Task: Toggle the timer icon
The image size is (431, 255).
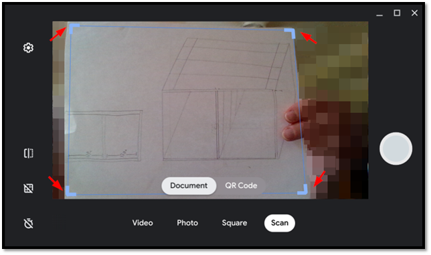Action: click(28, 223)
